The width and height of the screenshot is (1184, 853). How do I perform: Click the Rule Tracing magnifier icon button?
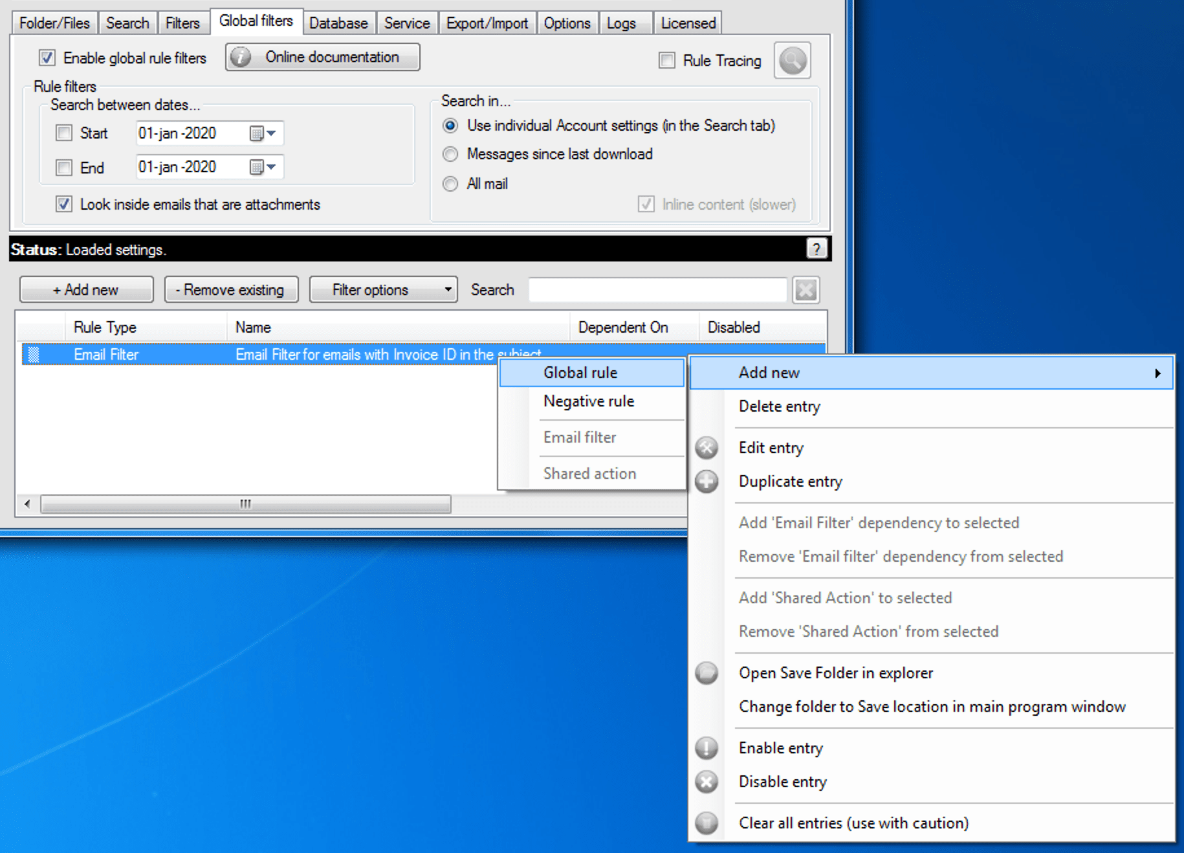click(x=792, y=61)
